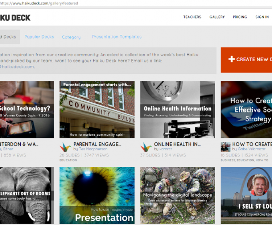Open the Category tab
Screen dimensions: 272x225
click(x=71, y=37)
